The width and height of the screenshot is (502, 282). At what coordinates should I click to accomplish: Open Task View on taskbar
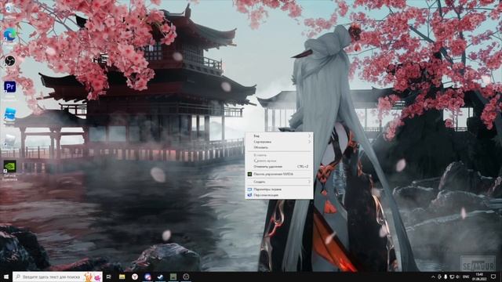(109, 277)
